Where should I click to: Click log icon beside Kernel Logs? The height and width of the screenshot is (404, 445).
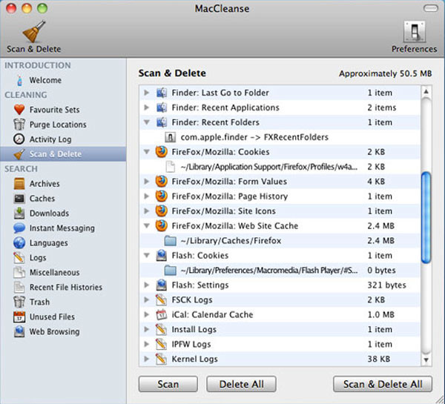pos(161,359)
